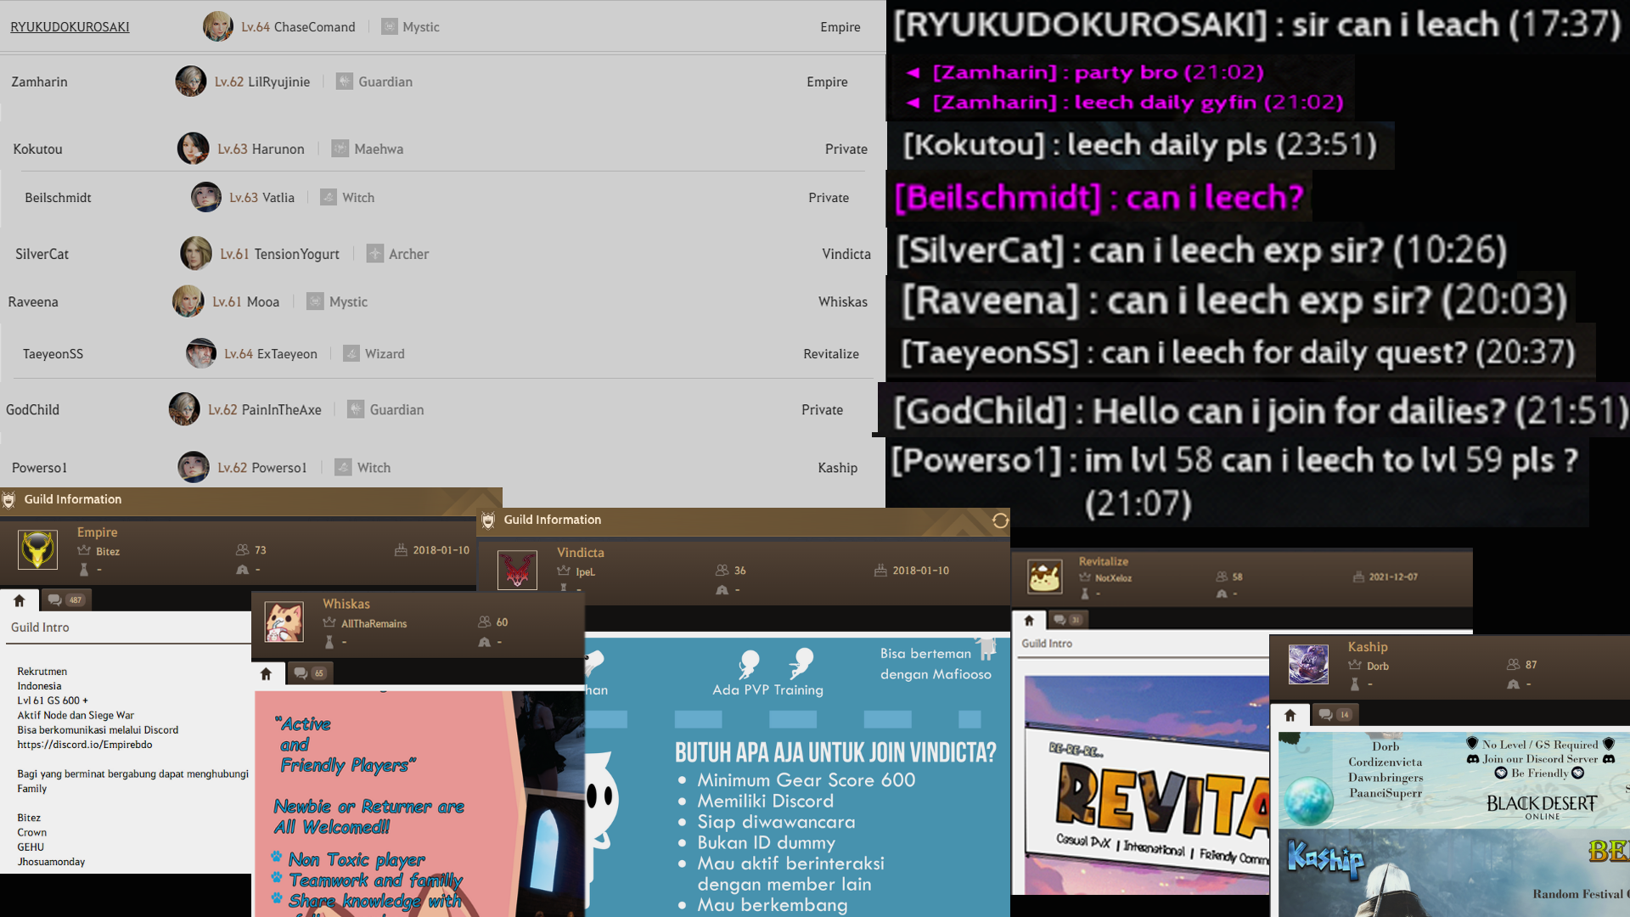The width and height of the screenshot is (1630, 917).
Task: Click the Revitalize guild emblem icon
Action: 1045,577
